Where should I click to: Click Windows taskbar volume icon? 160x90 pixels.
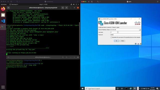pyautogui.click(x=148, y=88)
